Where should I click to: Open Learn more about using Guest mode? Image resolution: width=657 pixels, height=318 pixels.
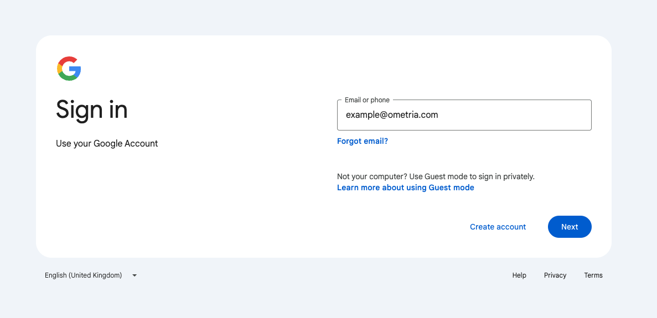point(406,187)
